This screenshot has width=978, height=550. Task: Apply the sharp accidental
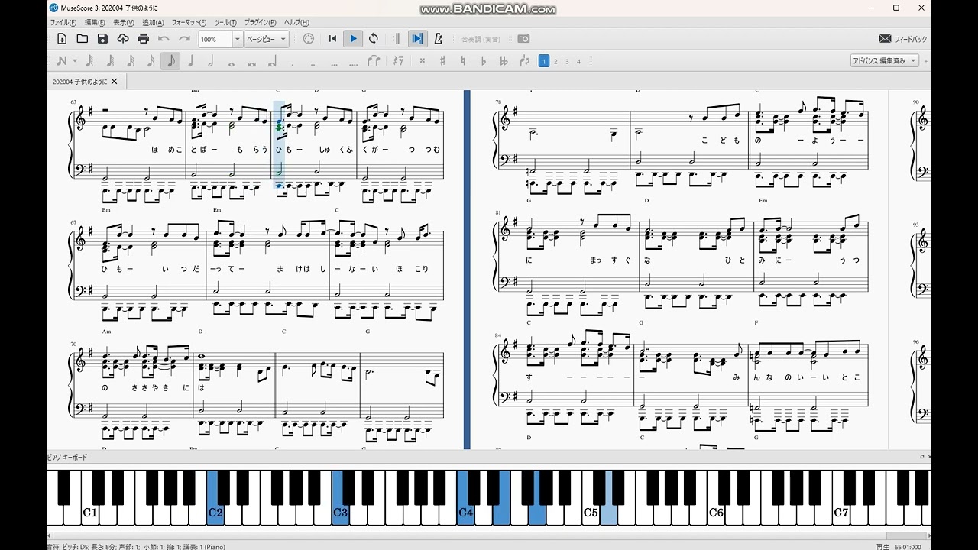coord(442,61)
